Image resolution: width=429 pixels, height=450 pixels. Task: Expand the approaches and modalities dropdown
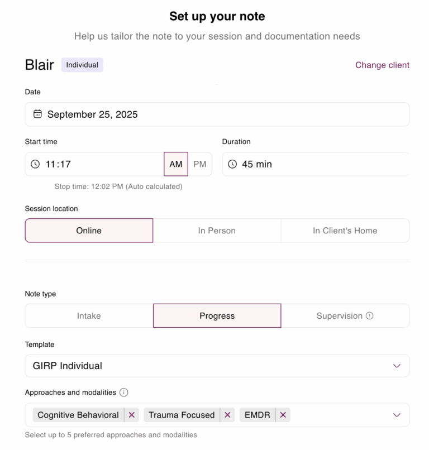pos(397,415)
